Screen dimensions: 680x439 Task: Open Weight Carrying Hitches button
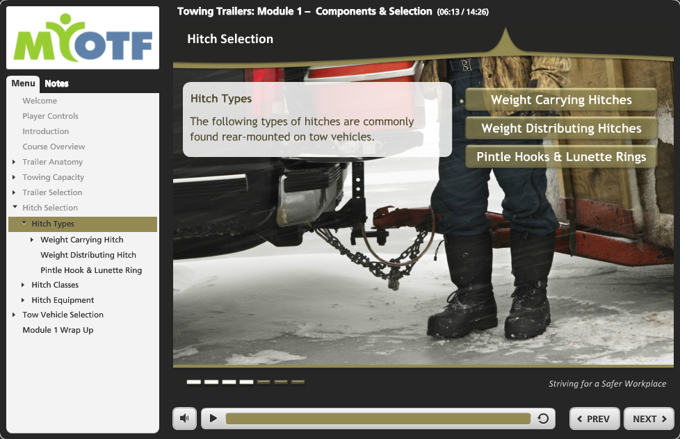click(x=561, y=99)
